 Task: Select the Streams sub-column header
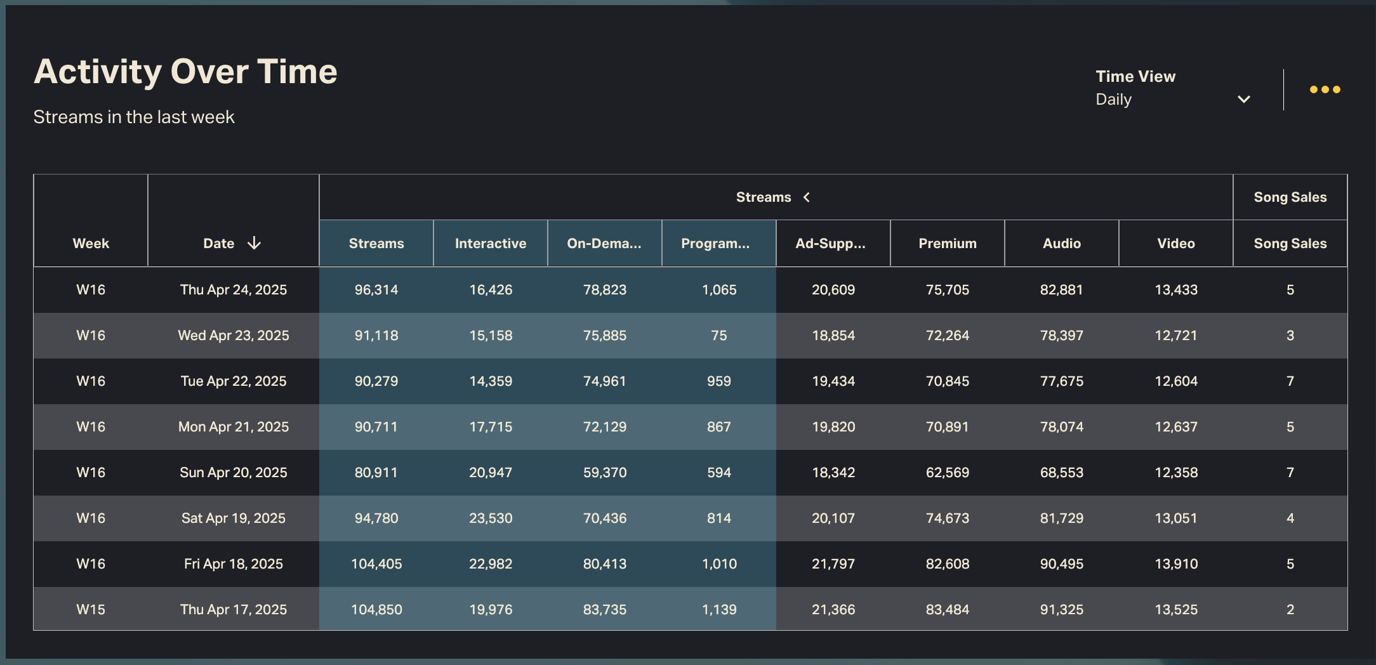376,243
